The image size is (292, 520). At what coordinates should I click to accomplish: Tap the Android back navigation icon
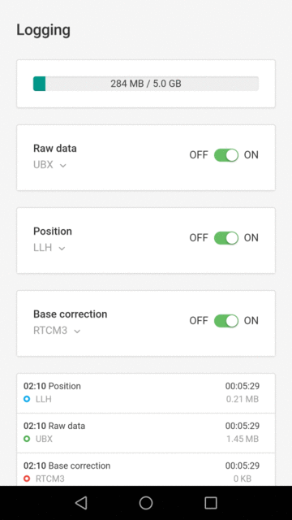coord(81,503)
